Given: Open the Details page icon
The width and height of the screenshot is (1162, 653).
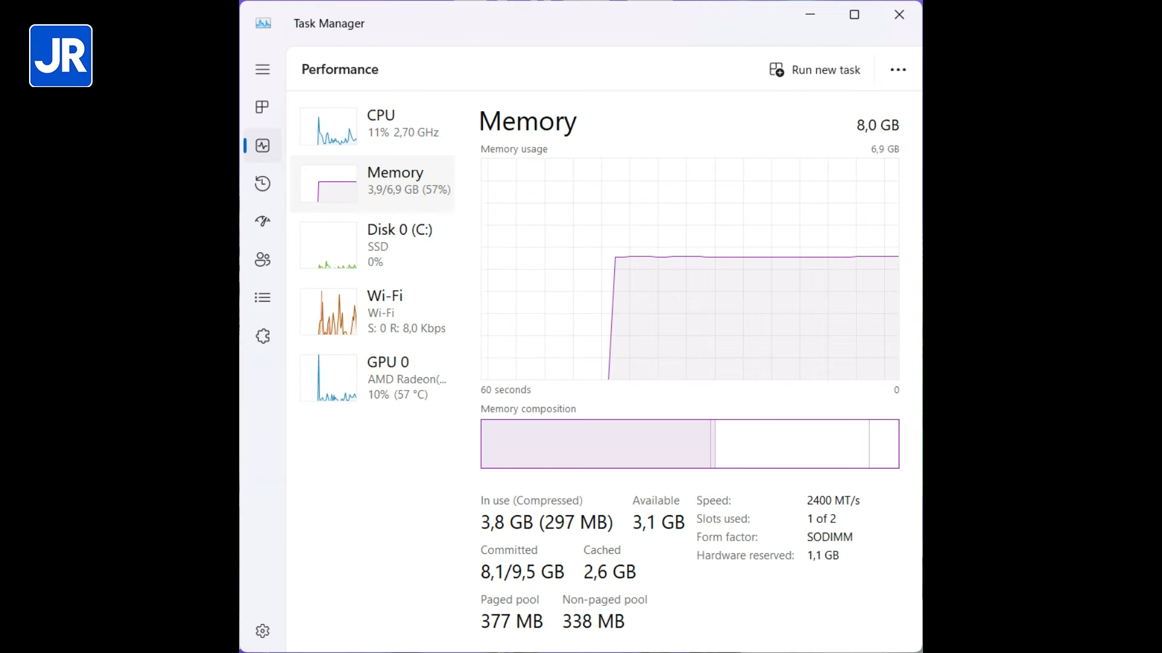Looking at the screenshot, I should pyautogui.click(x=262, y=297).
